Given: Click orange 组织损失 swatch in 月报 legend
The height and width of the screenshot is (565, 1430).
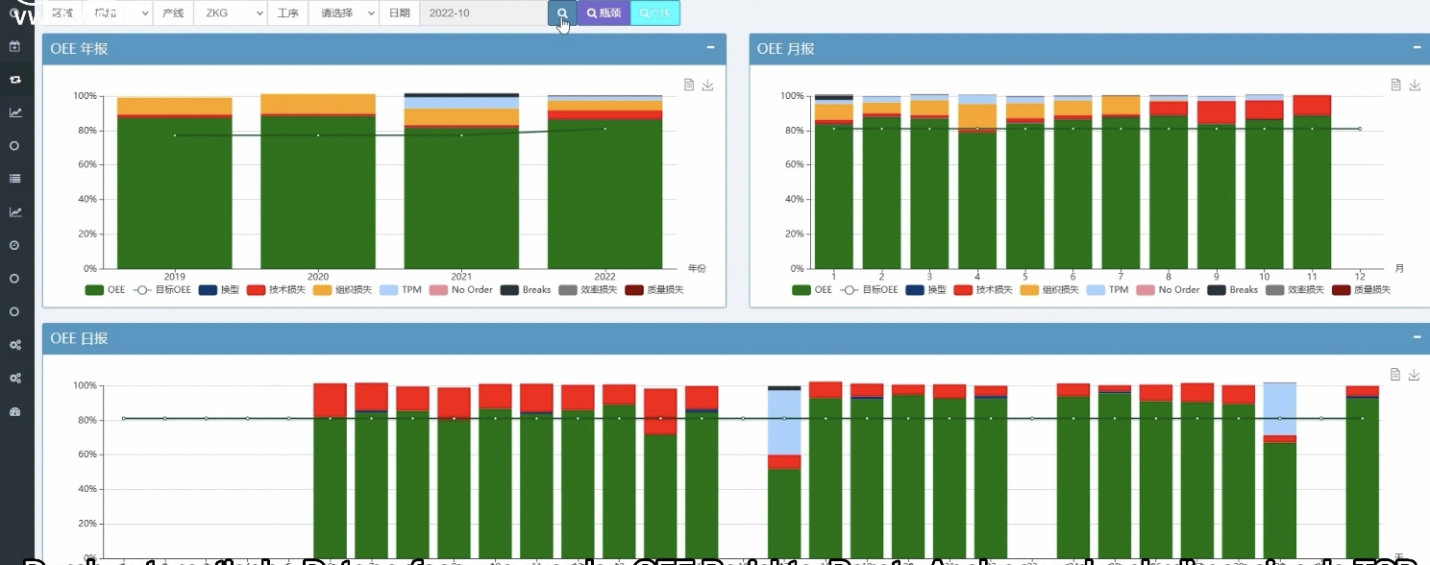Looking at the screenshot, I should point(1029,289).
